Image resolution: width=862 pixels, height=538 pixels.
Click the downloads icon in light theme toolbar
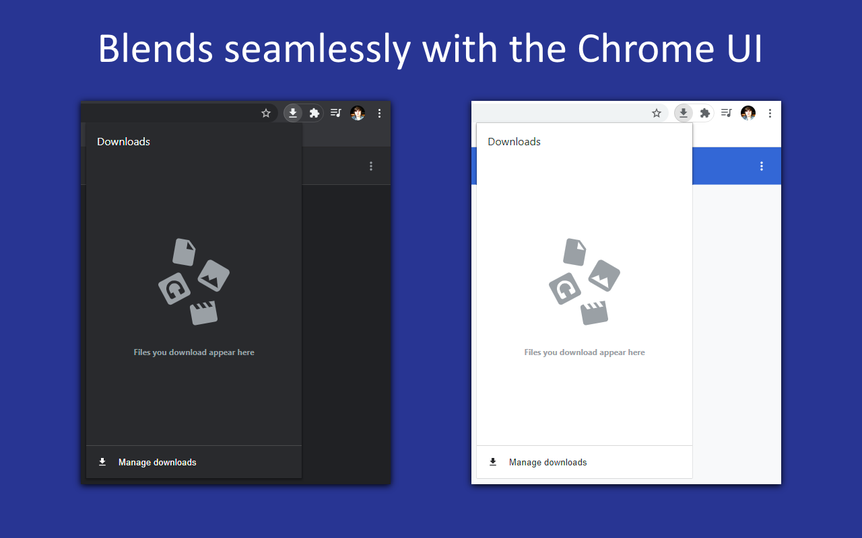pos(684,113)
